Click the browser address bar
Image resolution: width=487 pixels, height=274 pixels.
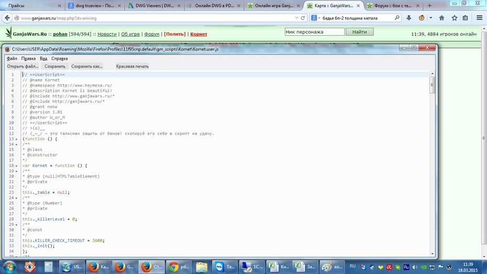tap(156, 18)
